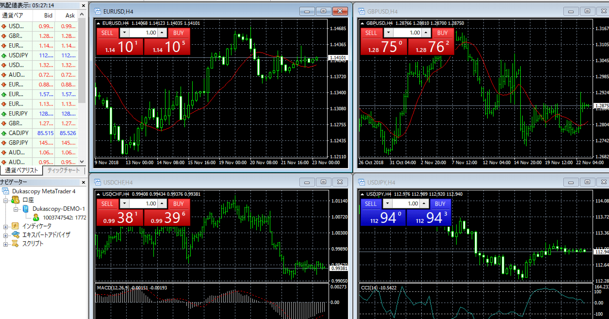Select the GBPJPY row in market watch
This screenshot has width=609, height=319.
39,143
